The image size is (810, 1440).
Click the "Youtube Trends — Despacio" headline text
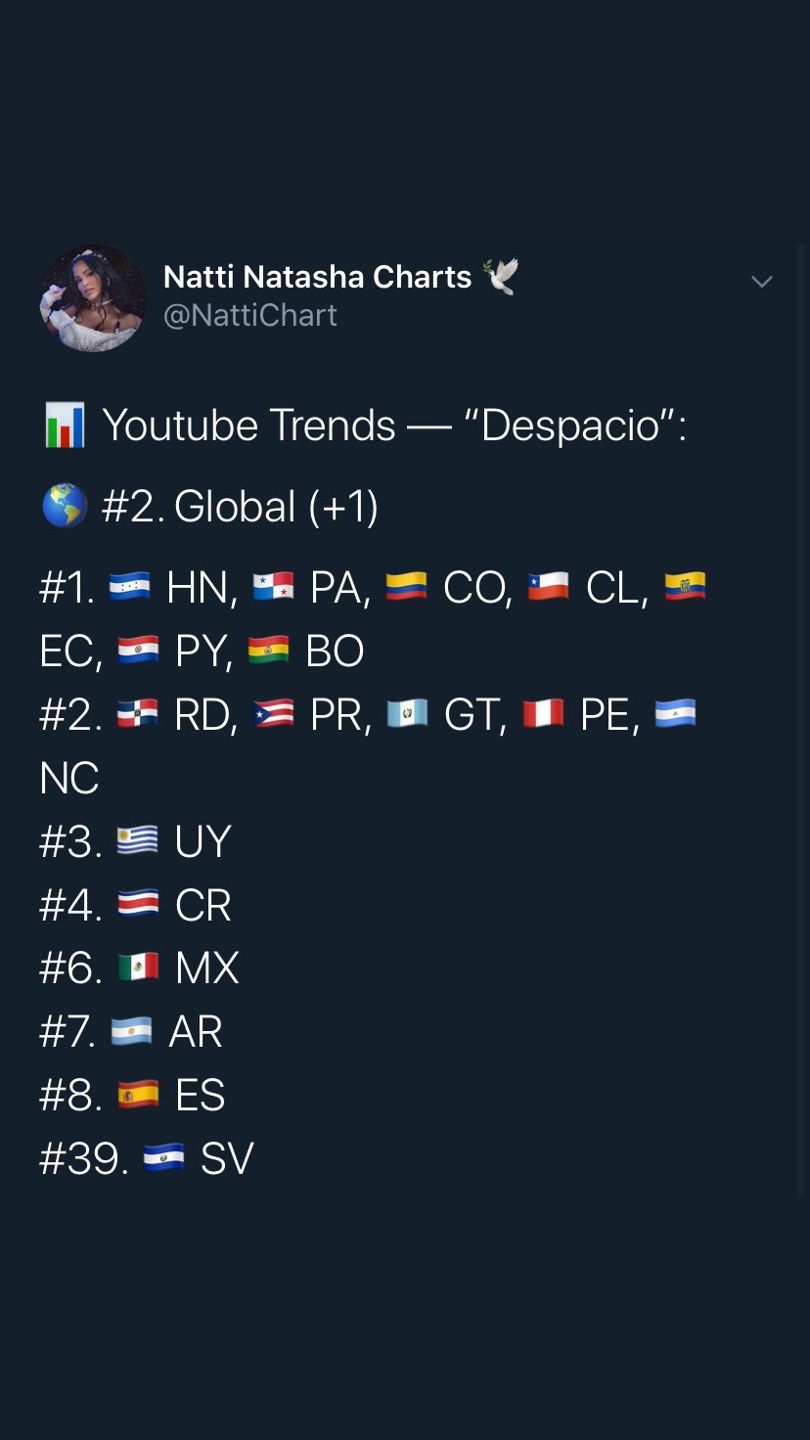[x=394, y=426]
